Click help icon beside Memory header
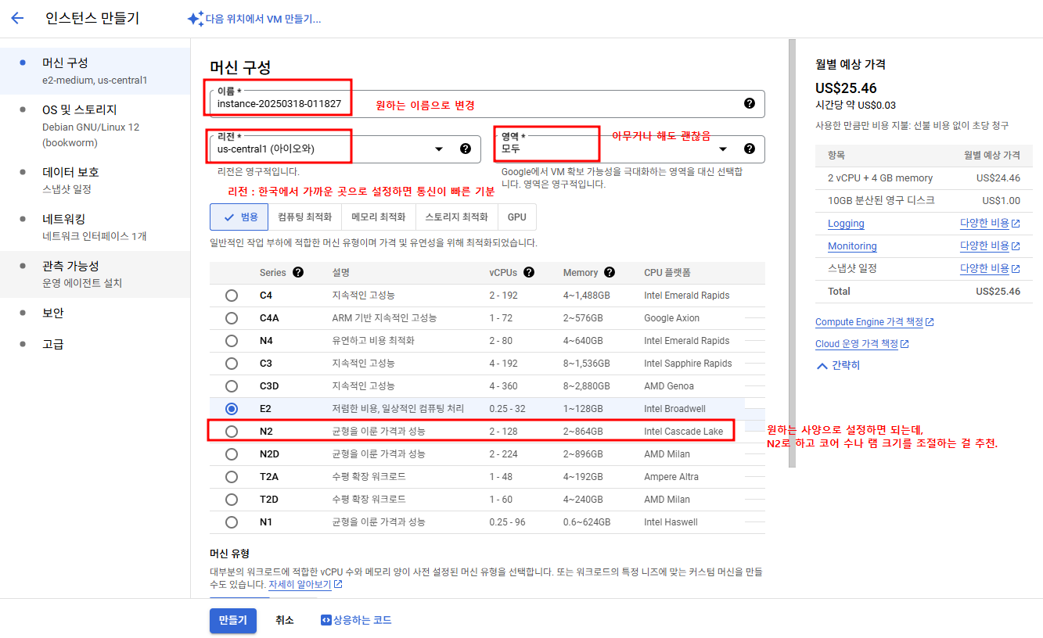The image size is (1043, 638). click(610, 273)
